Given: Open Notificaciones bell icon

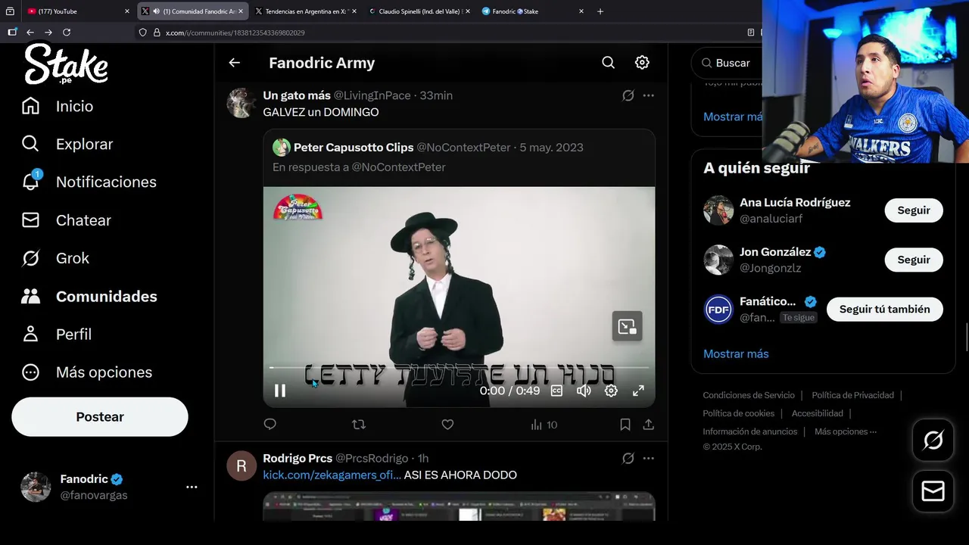Looking at the screenshot, I should click(30, 182).
